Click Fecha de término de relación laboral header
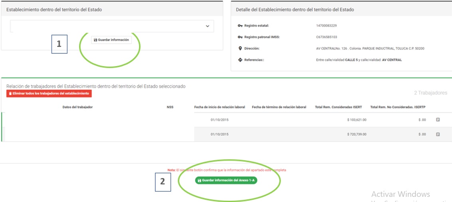 point(279,107)
